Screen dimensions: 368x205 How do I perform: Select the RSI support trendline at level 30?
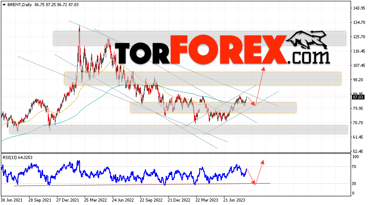tap(142, 185)
